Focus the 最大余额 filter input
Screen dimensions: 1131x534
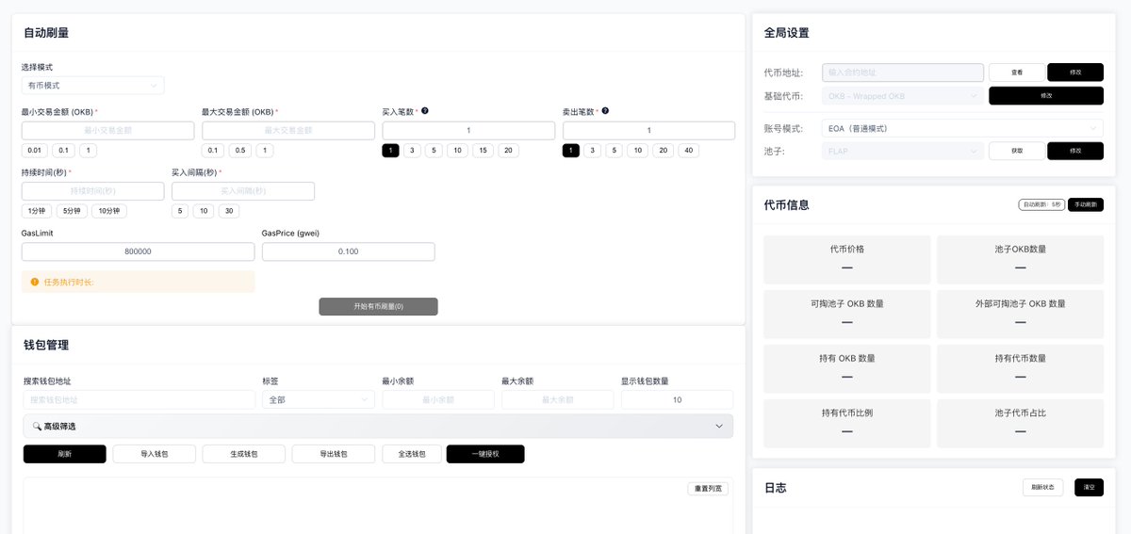tap(558, 399)
